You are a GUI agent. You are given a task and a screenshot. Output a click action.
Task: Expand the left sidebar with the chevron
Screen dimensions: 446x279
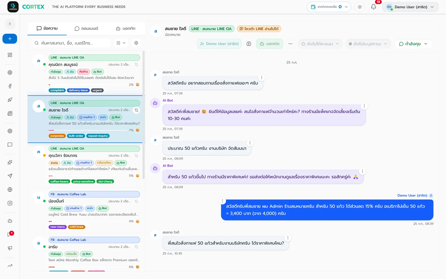coord(10,24)
